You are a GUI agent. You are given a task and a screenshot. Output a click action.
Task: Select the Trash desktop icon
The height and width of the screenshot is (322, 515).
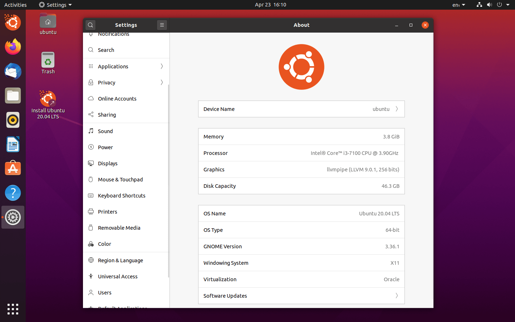click(x=48, y=63)
